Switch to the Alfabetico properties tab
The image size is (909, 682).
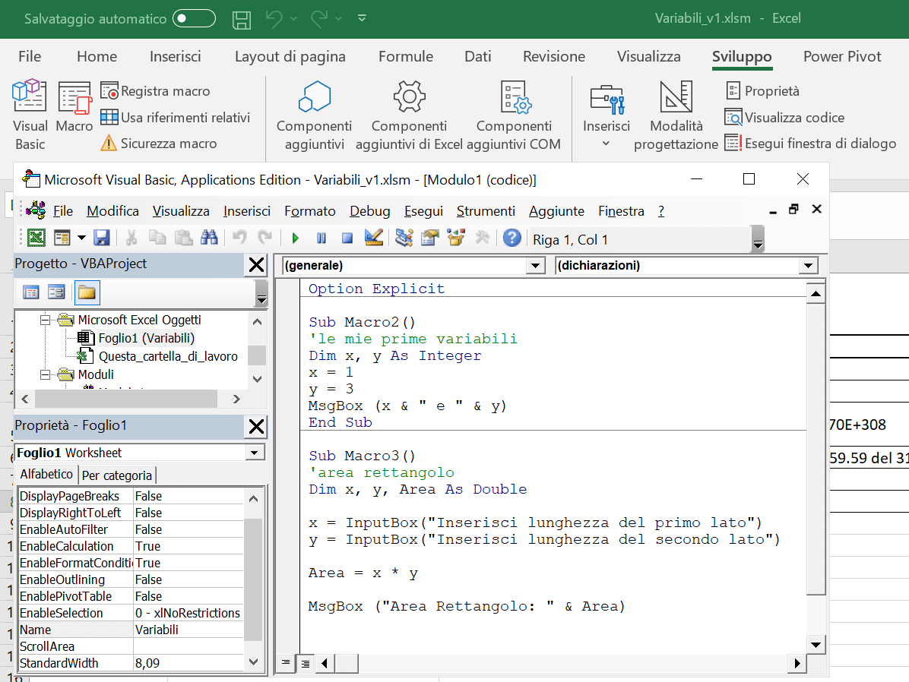point(46,474)
